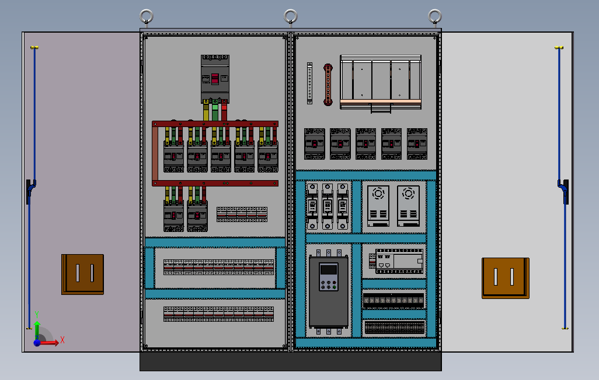599x380 pixels.
Task: Click the brown document pocket on left door
Action: tap(82, 275)
